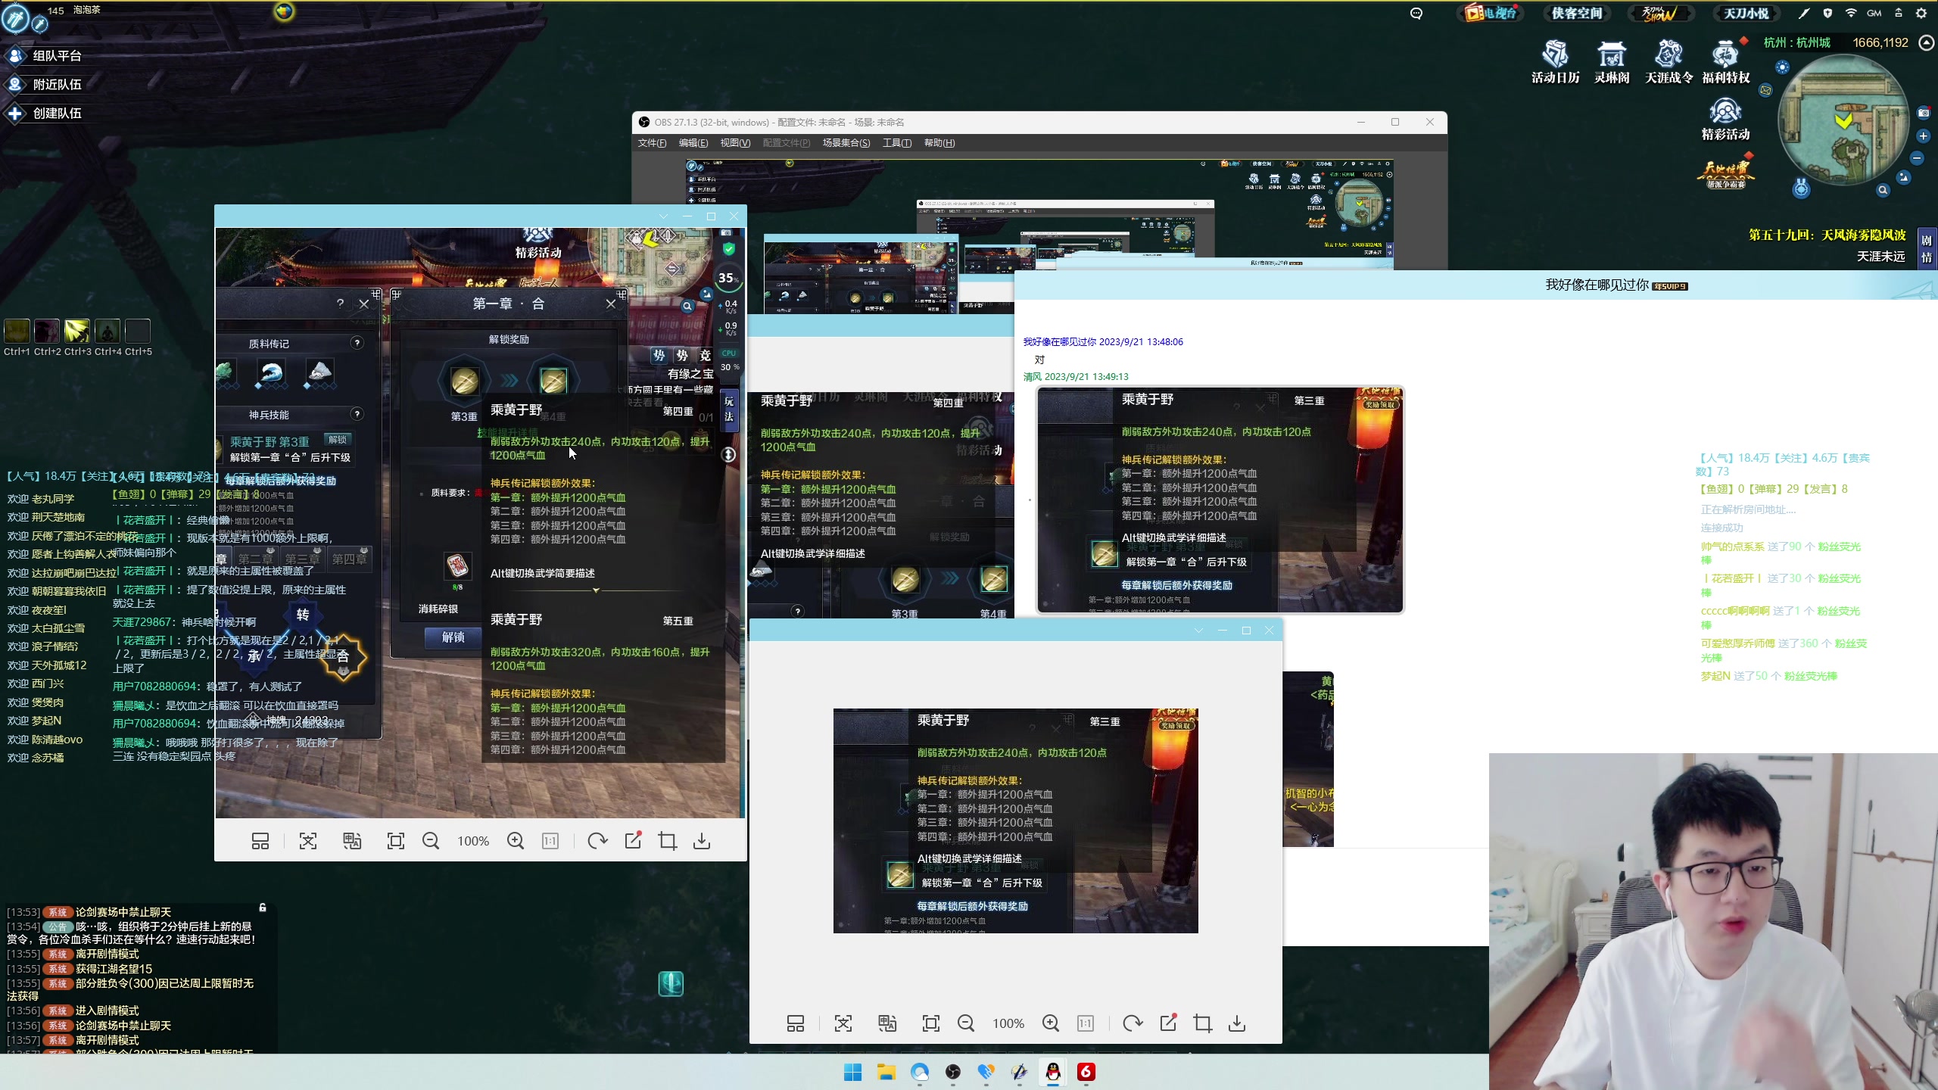Click gallery grid icon in left image viewer
1938x1090 pixels.
(x=260, y=841)
